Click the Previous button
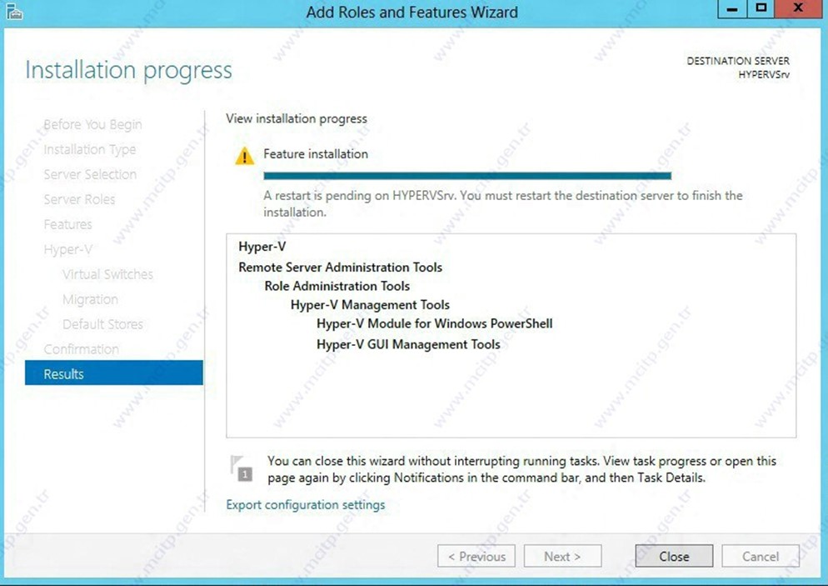The image size is (828, 586). tap(476, 556)
